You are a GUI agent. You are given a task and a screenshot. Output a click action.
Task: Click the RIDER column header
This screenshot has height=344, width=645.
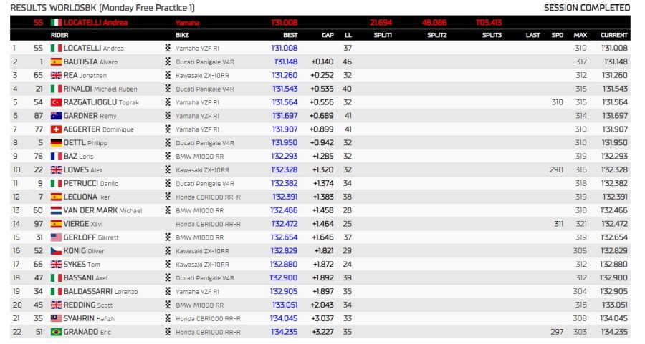click(x=59, y=35)
